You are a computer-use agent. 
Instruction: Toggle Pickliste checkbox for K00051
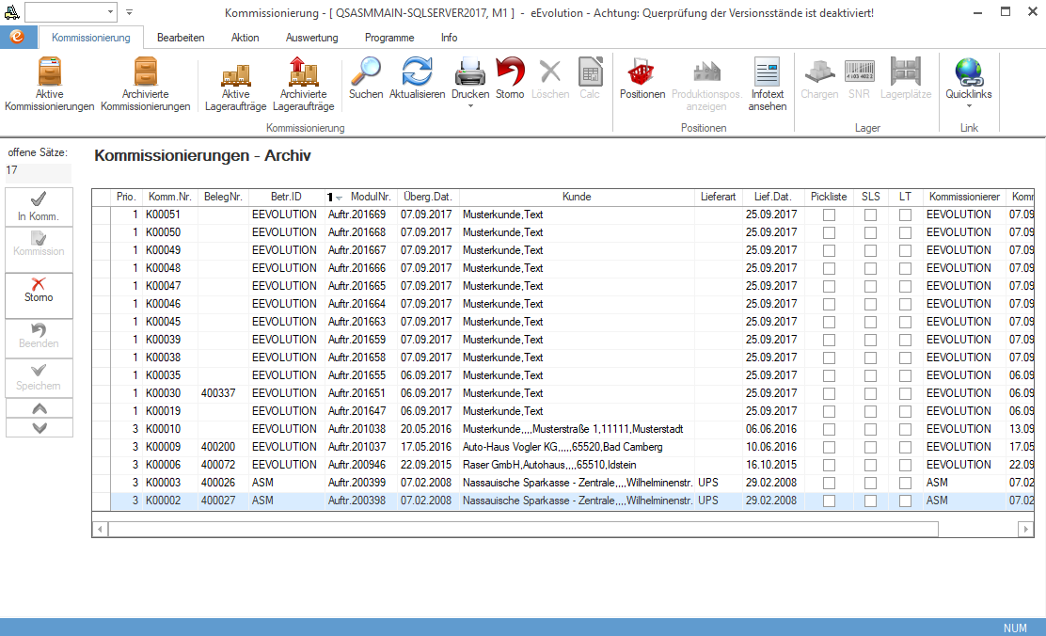(830, 215)
